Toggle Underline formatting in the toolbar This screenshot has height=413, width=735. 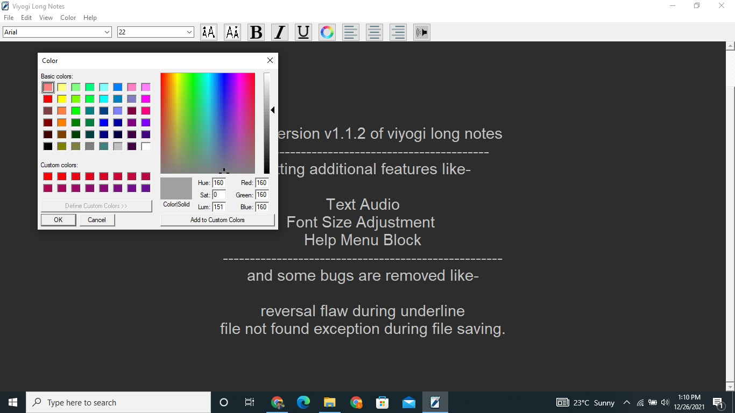pos(303,32)
